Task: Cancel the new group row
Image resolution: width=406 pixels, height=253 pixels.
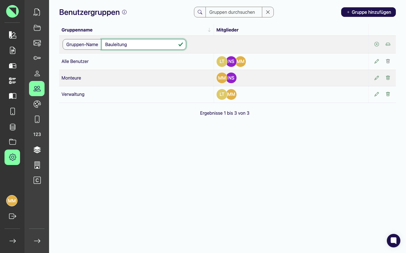Action: [377, 44]
